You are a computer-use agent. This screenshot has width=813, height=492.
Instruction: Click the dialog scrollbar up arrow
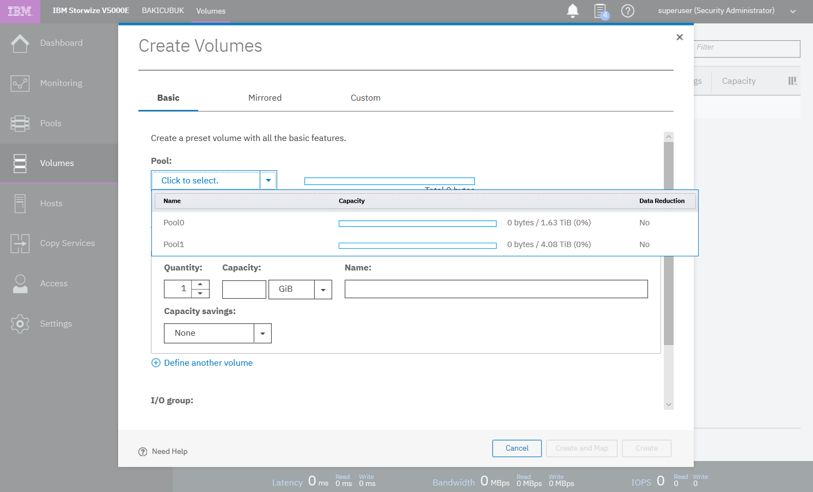[669, 137]
